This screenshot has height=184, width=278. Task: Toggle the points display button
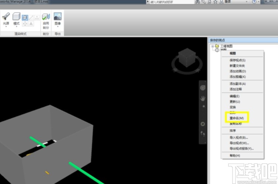coord(37,17)
